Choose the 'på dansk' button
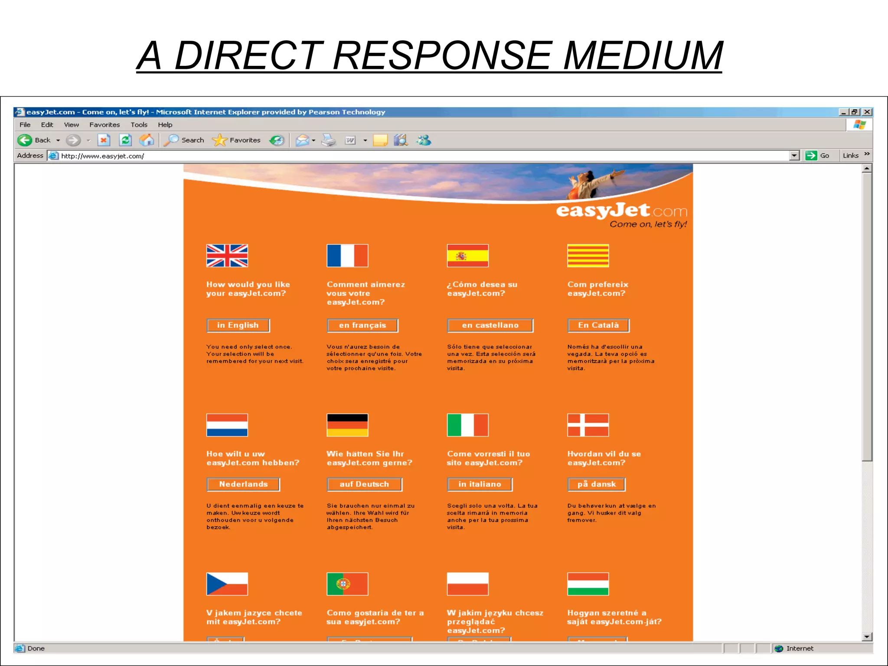Viewport: 888px width, 666px height. click(x=597, y=484)
